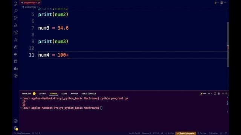
Task: Create a new terminal with plus icon
Action: coord(209,93)
